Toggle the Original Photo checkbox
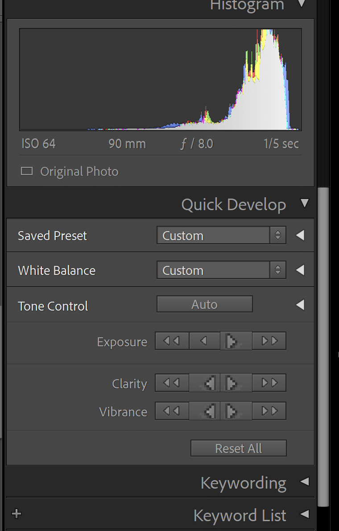339x531 pixels. point(27,171)
